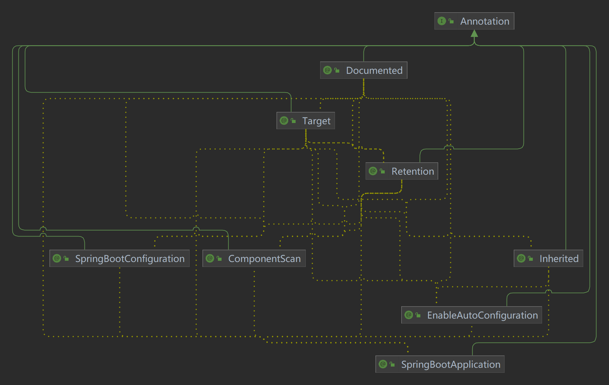Select the Annotation node label
This screenshot has height=385, width=609.
(485, 21)
